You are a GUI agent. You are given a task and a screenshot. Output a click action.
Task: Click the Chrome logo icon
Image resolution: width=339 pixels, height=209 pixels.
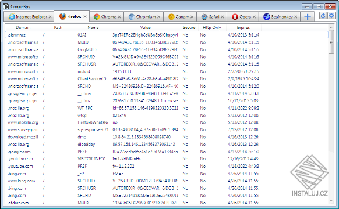click(97, 17)
